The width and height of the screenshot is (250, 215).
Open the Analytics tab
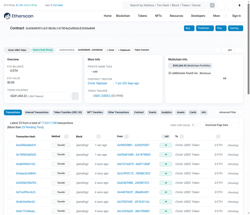click(x=167, y=112)
